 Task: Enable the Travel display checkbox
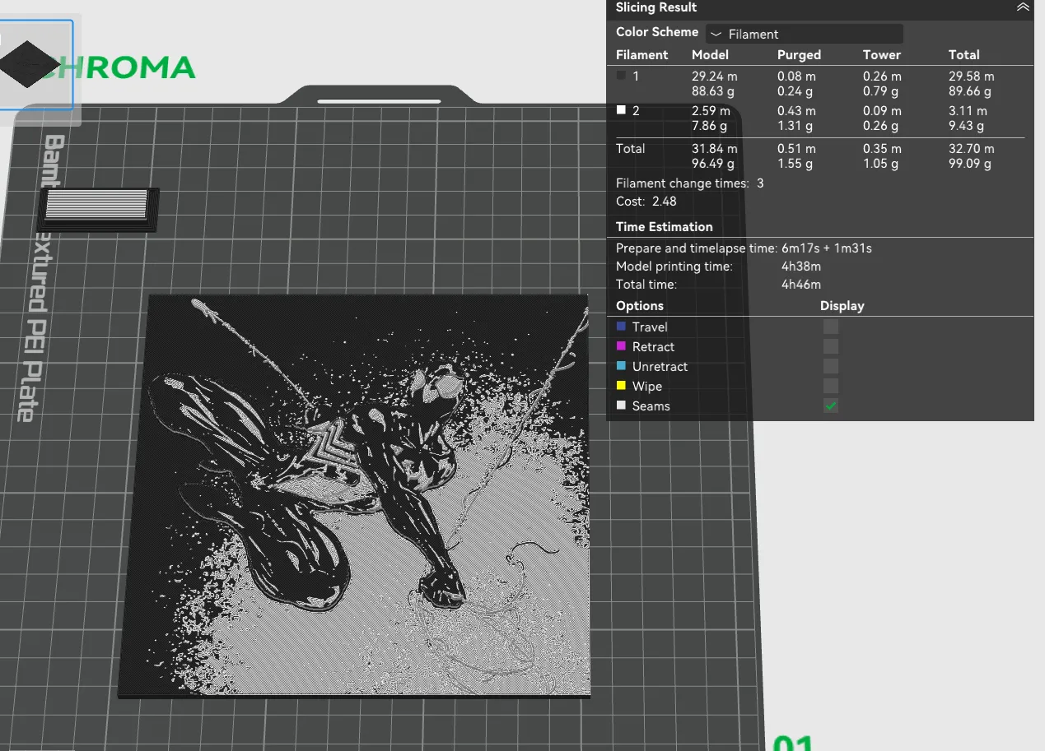tap(831, 327)
